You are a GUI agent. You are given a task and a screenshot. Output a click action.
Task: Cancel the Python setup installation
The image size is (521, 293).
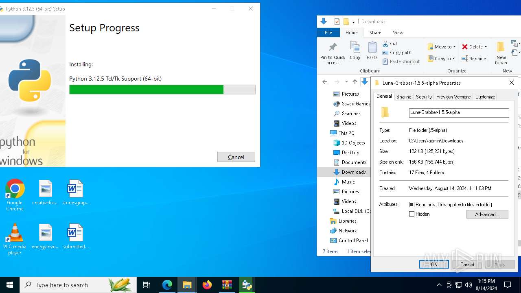(x=236, y=157)
